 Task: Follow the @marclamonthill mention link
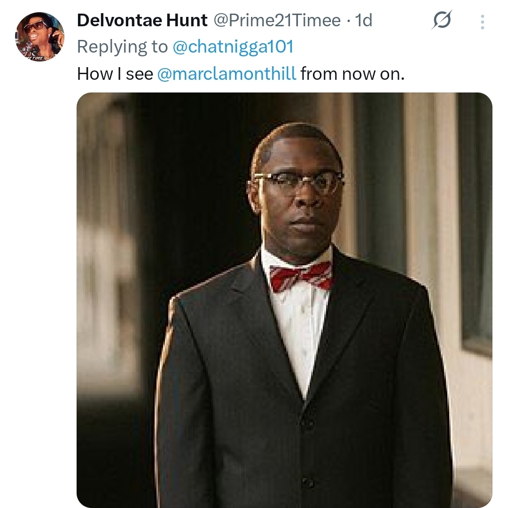226,74
